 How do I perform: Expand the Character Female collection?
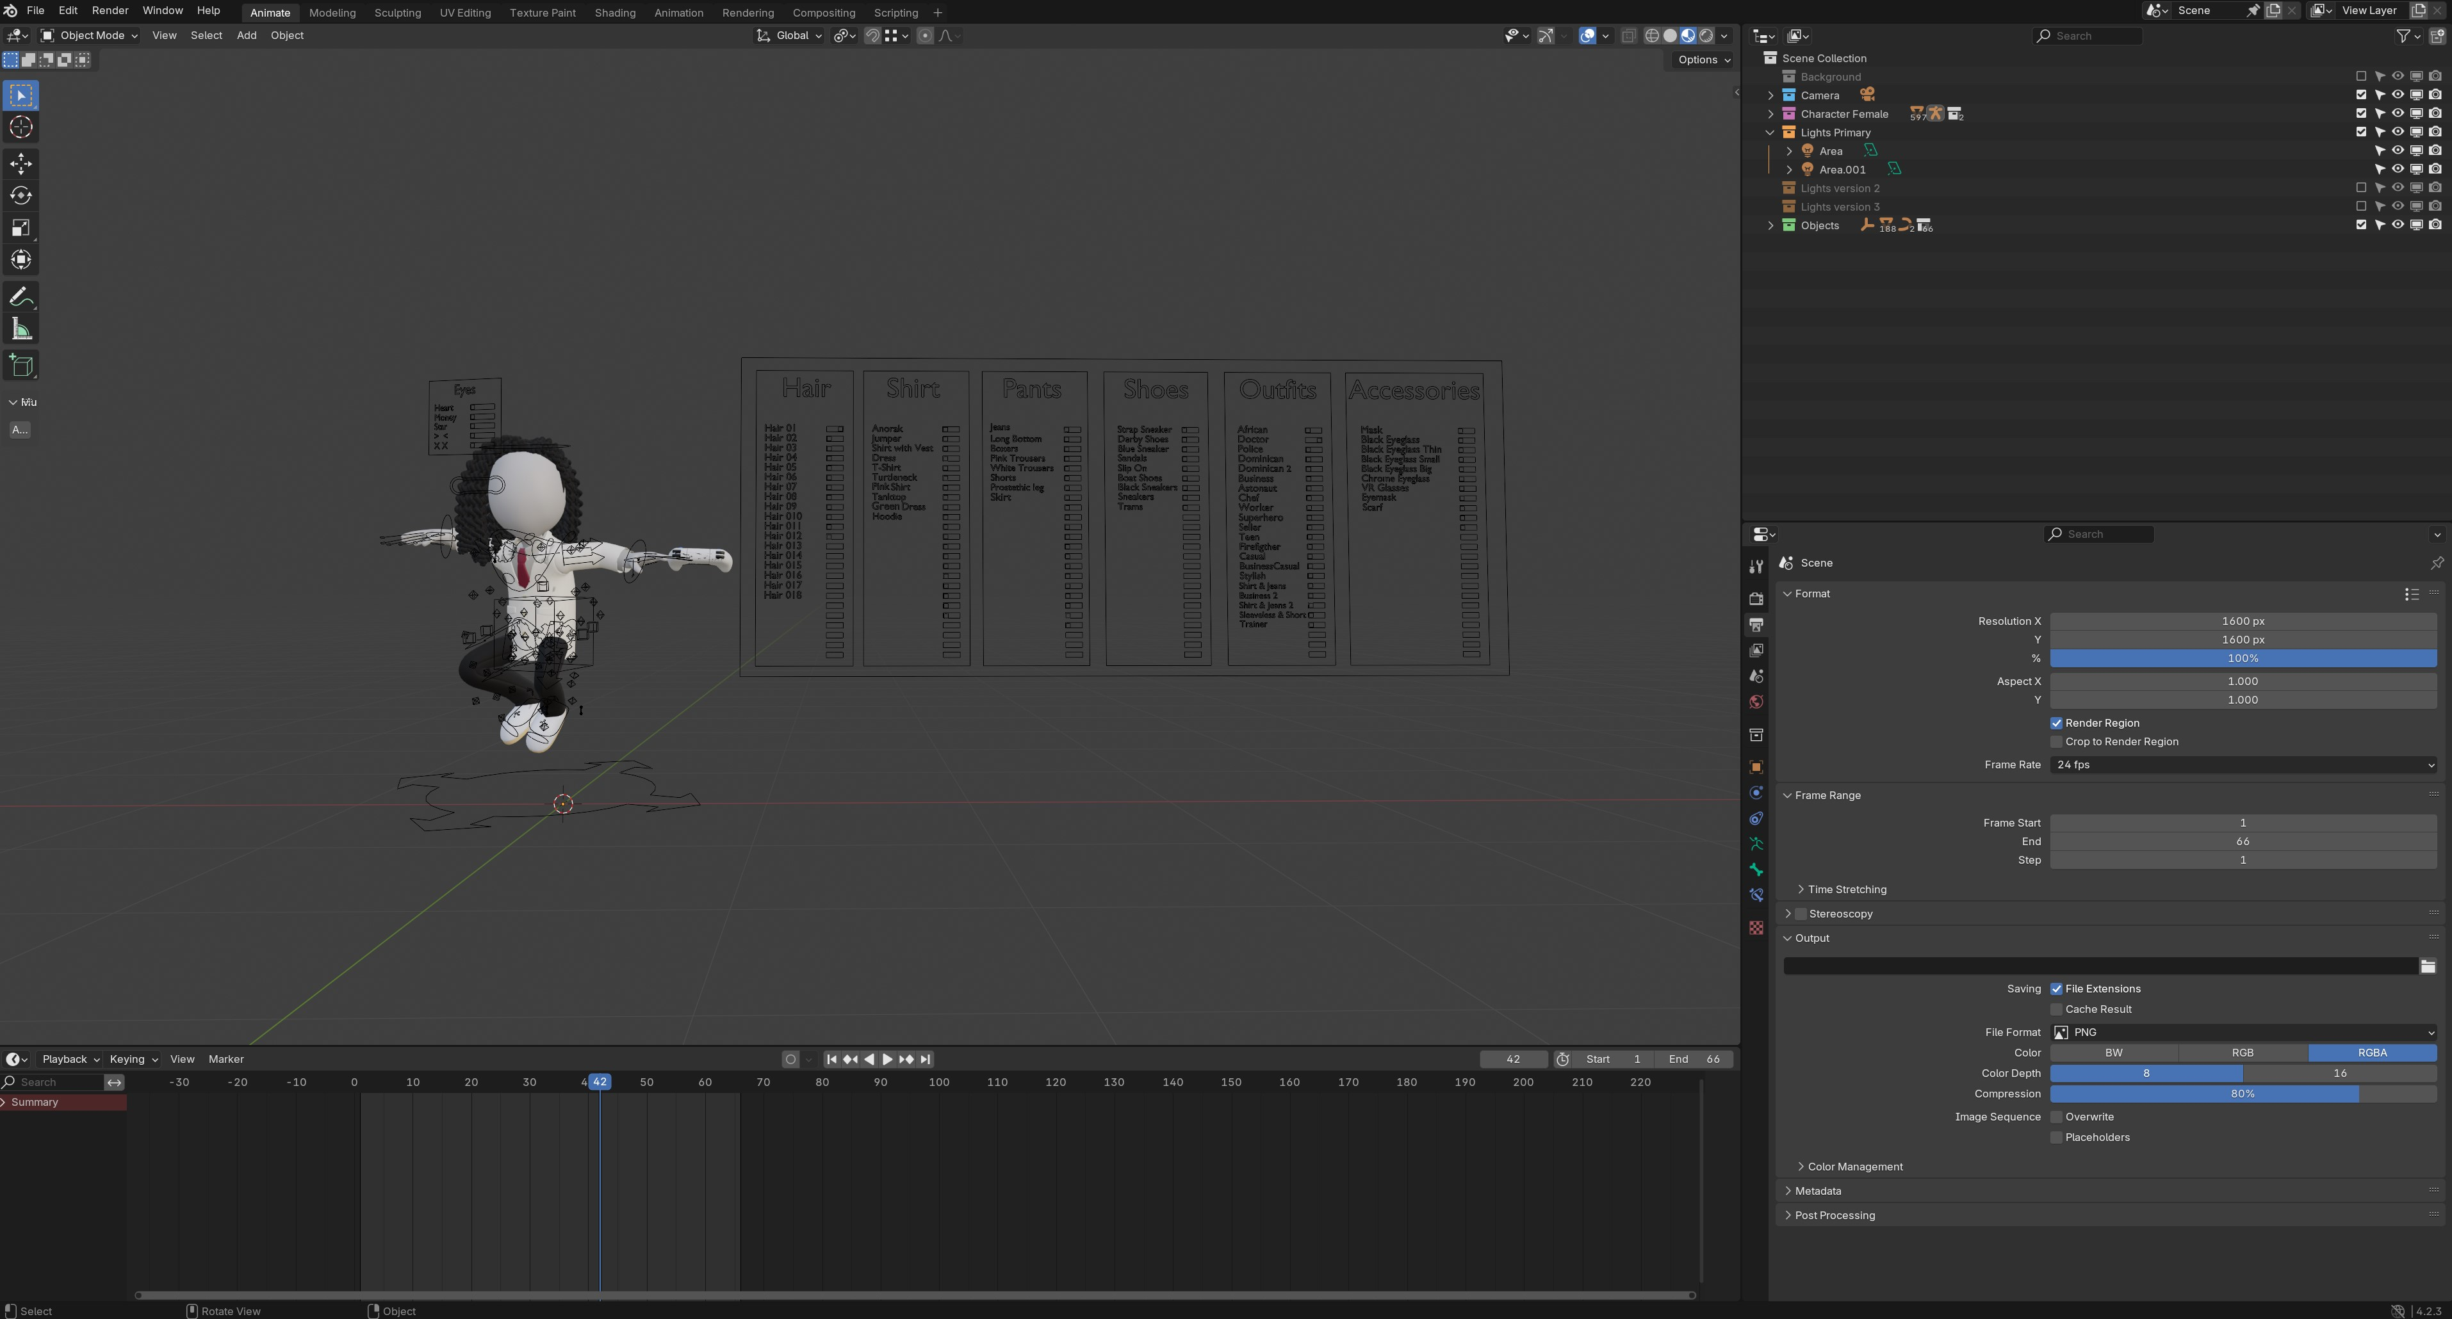click(x=1770, y=114)
